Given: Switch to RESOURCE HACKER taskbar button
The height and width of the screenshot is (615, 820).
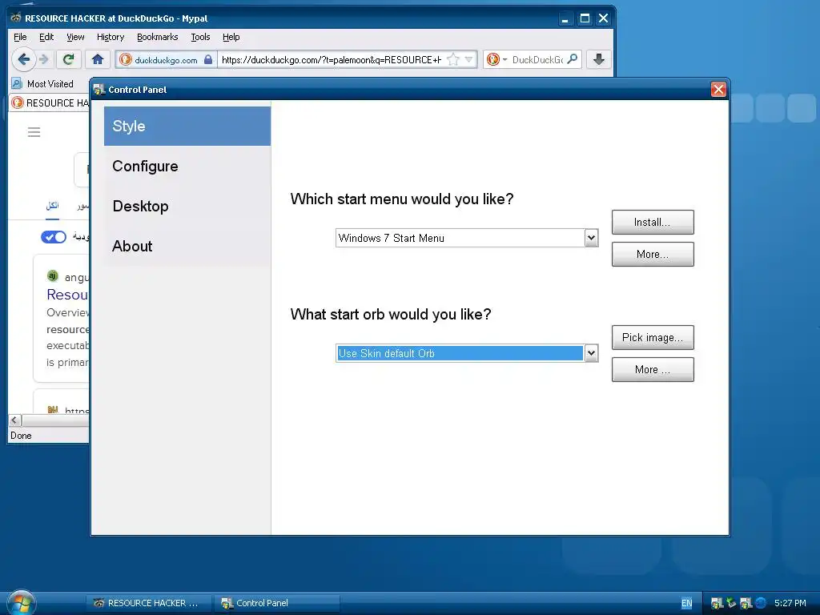Looking at the screenshot, I should [148, 603].
